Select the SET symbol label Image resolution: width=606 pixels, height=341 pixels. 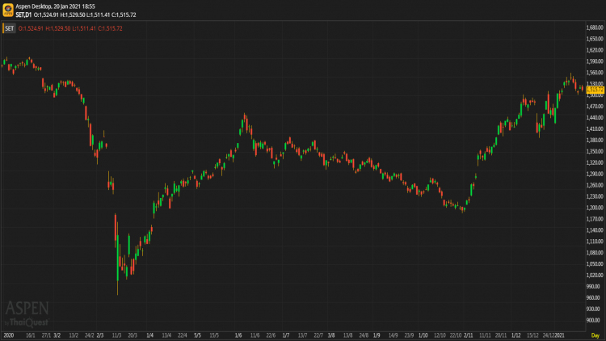(9, 28)
